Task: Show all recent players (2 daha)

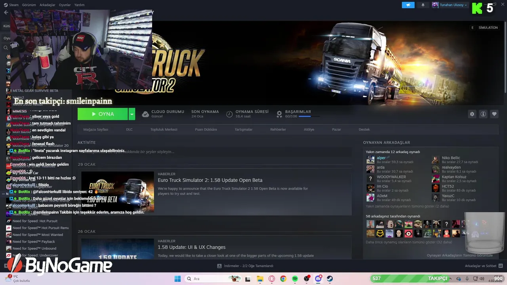Action: (407, 206)
